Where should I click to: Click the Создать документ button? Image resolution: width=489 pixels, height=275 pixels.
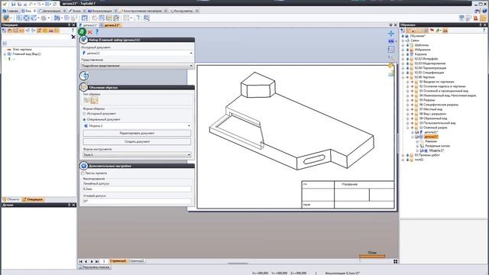pos(137,141)
